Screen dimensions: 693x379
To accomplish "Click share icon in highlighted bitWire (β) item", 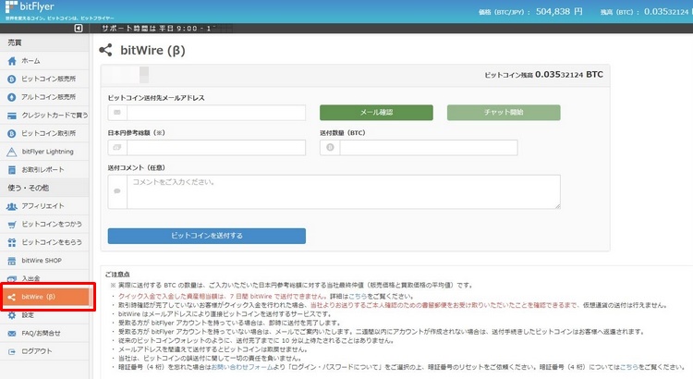I will tap(12, 297).
